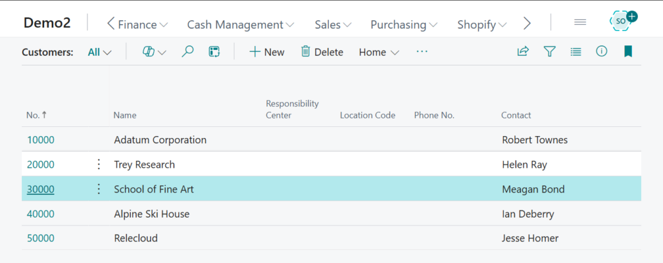Click the filter funnel icon
Screen dimensions: 663x263
[550, 52]
